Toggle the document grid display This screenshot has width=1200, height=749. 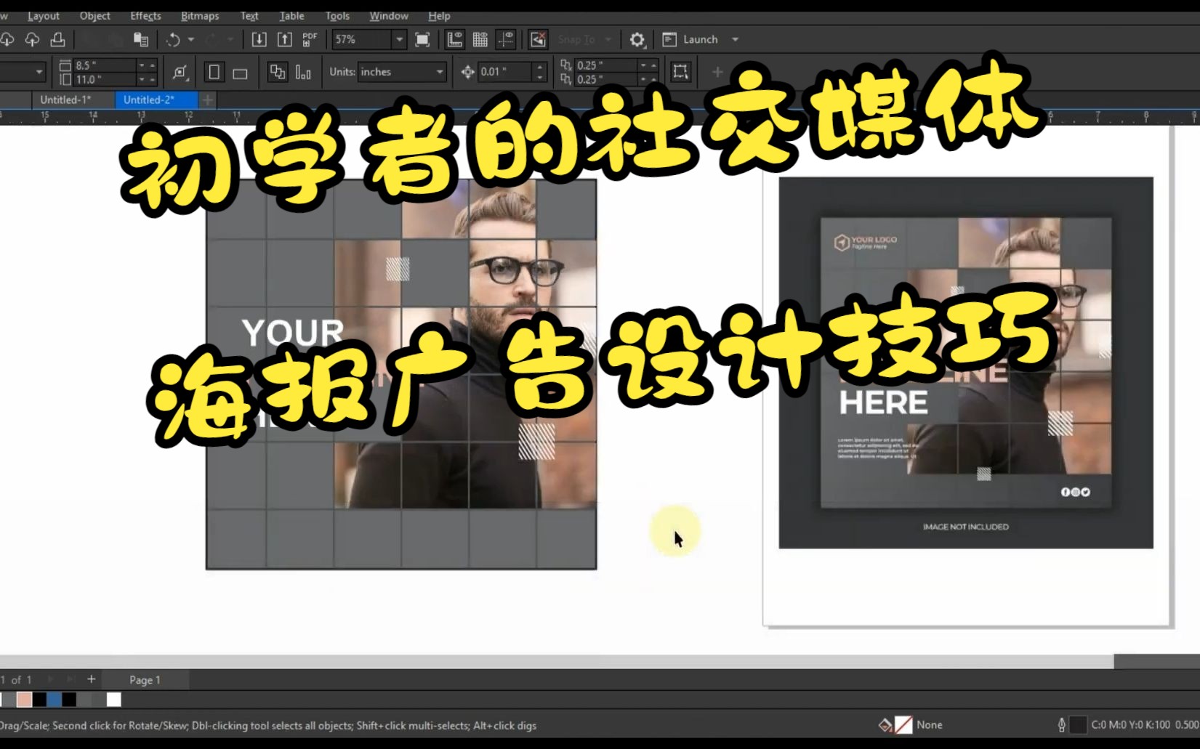tap(480, 39)
